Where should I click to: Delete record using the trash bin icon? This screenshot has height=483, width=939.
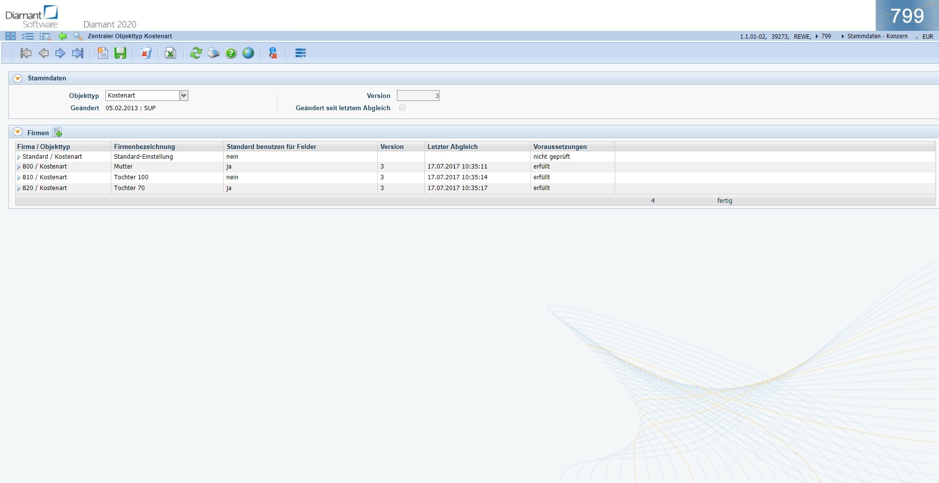click(x=146, y=53)
